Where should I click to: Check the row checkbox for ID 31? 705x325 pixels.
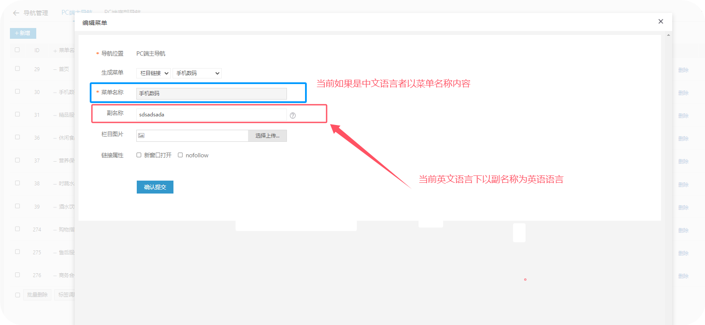17,114
